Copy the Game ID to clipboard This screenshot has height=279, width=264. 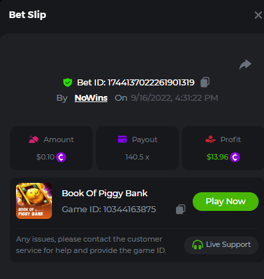pyautogui.click(x=181, y=210)
